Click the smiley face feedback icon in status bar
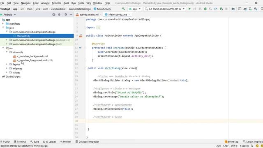The image size is (263, 148). [257, 146]
